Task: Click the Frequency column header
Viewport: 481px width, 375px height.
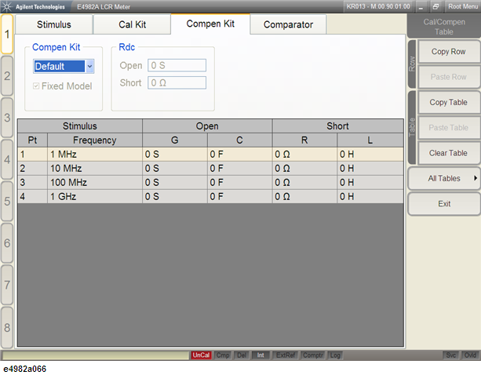Action: coord(95,140)
